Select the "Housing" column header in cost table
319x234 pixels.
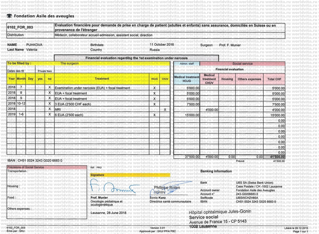coord(227,79)
